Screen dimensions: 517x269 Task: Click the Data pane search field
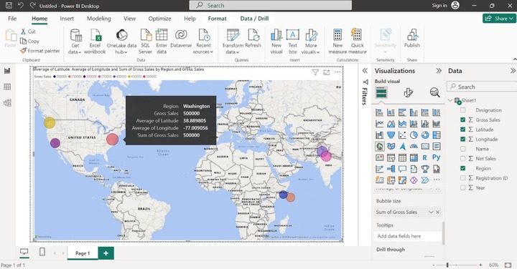pyautogui.click(x=482, y=87)
